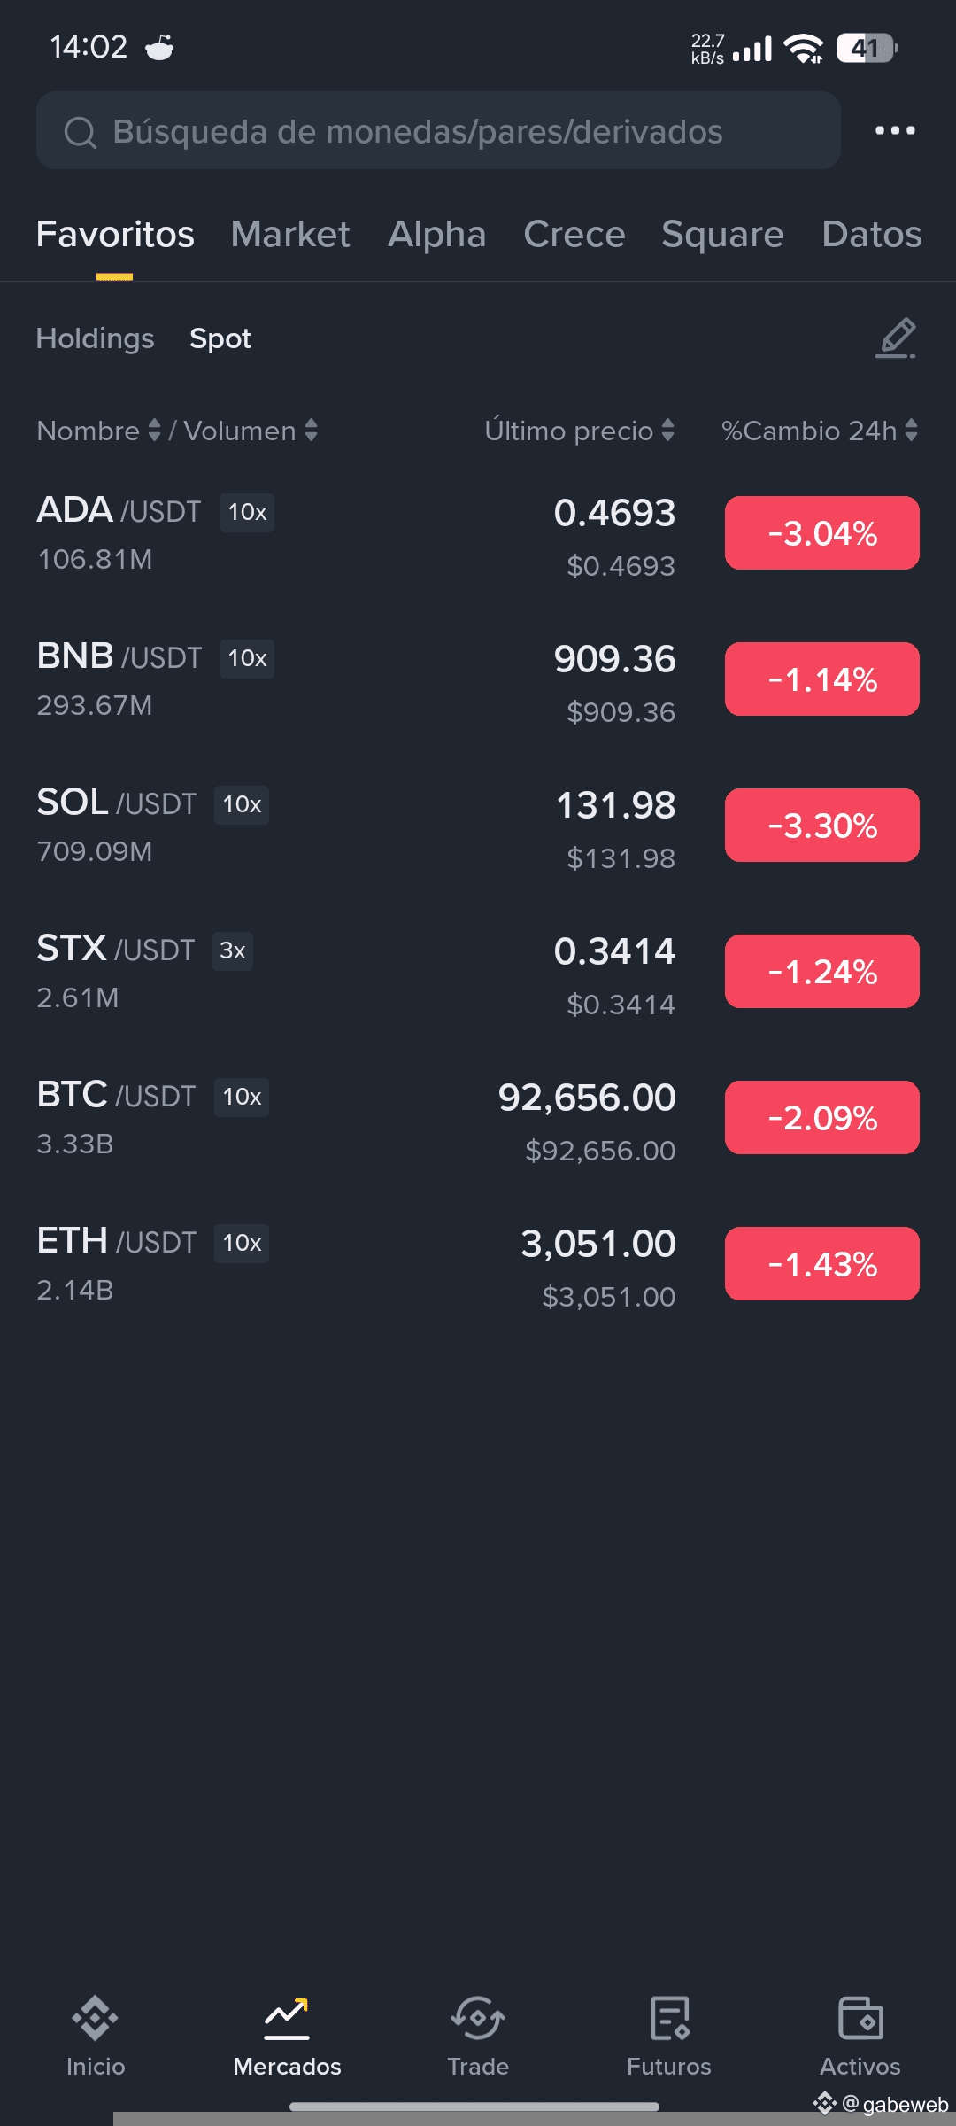The height and width of the screenshot is (2126, 956).
Task: Toggle ADA -3.04% change badge
Action: pos(821,533)
